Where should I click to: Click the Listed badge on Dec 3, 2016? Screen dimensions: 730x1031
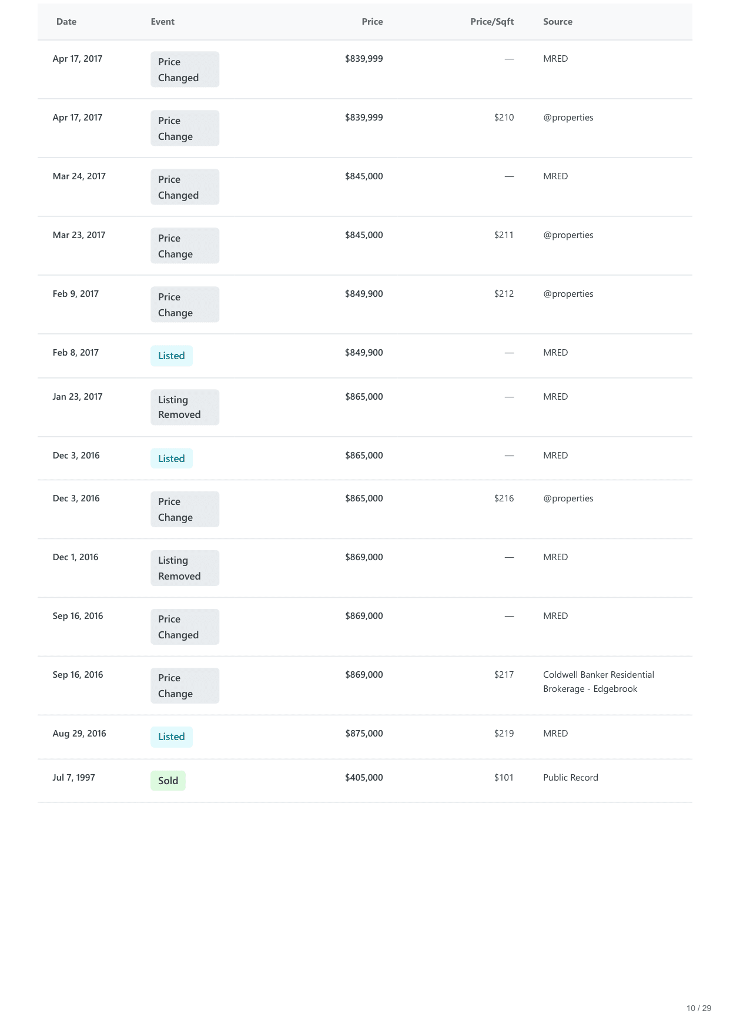point(171,458)
